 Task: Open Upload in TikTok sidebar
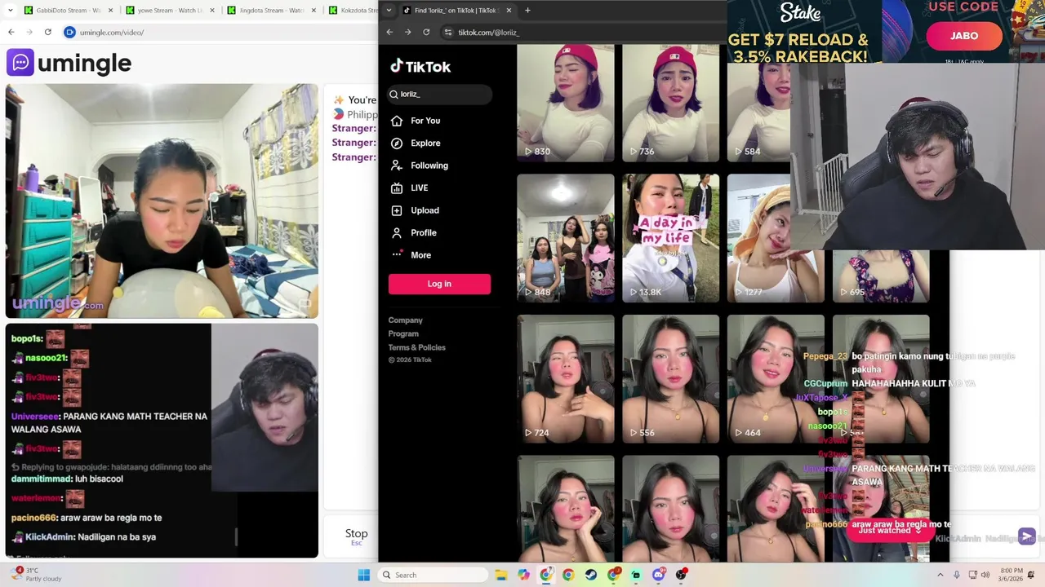(x=425, y=210)
